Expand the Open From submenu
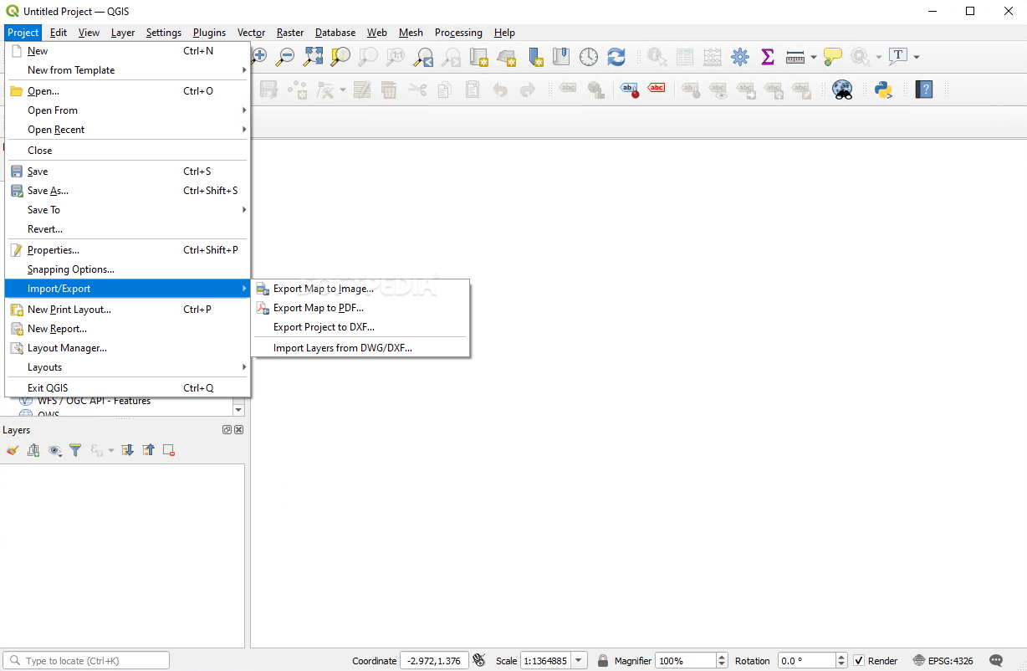 (129, 110)
